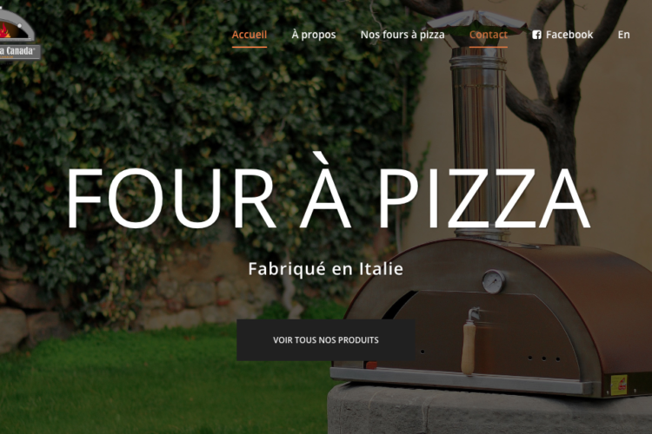Follow the Facebook text link
This screenshot has width=652, height=434.
(x=569, y=35)
